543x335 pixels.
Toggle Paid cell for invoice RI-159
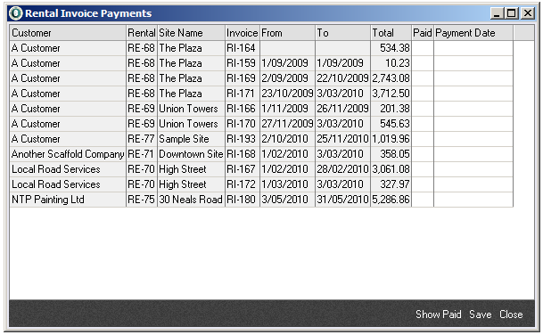(x=423, y=63)
